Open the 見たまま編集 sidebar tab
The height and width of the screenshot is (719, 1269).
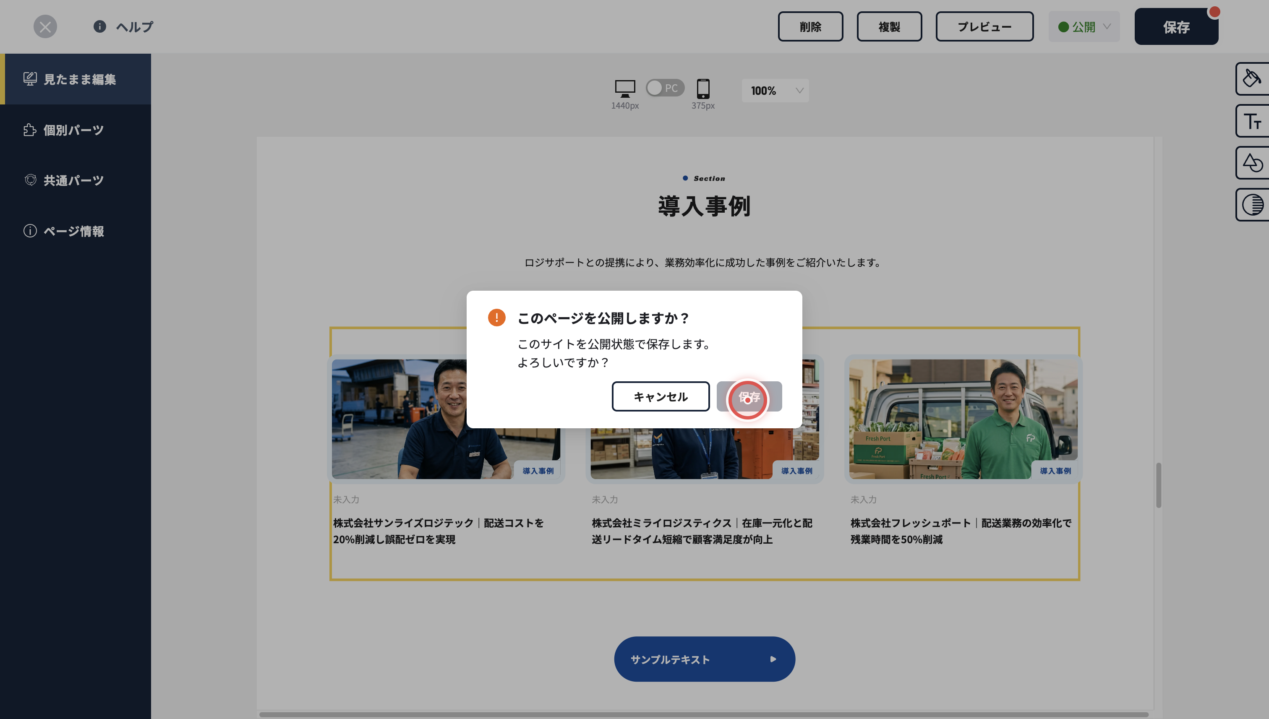[x=76, y=79]
